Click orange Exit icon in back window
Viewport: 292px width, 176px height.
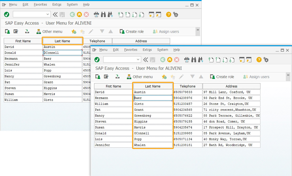pos(79,14)
